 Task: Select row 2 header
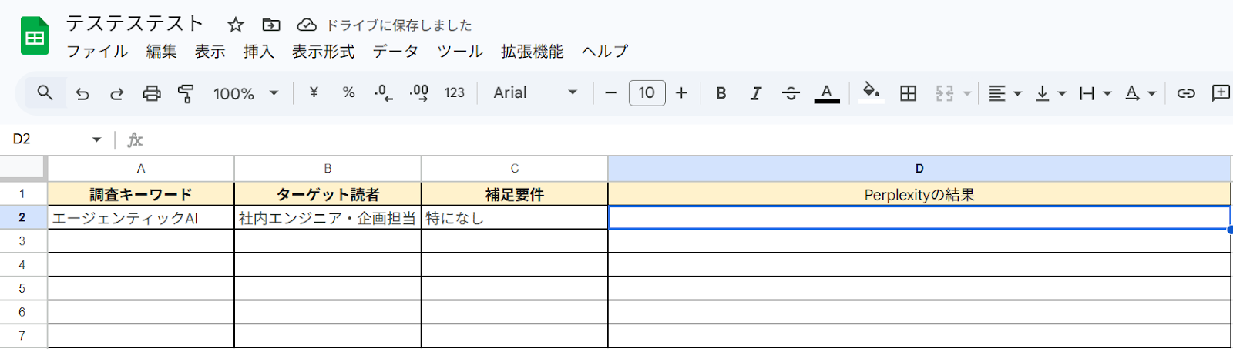point(22,218)
